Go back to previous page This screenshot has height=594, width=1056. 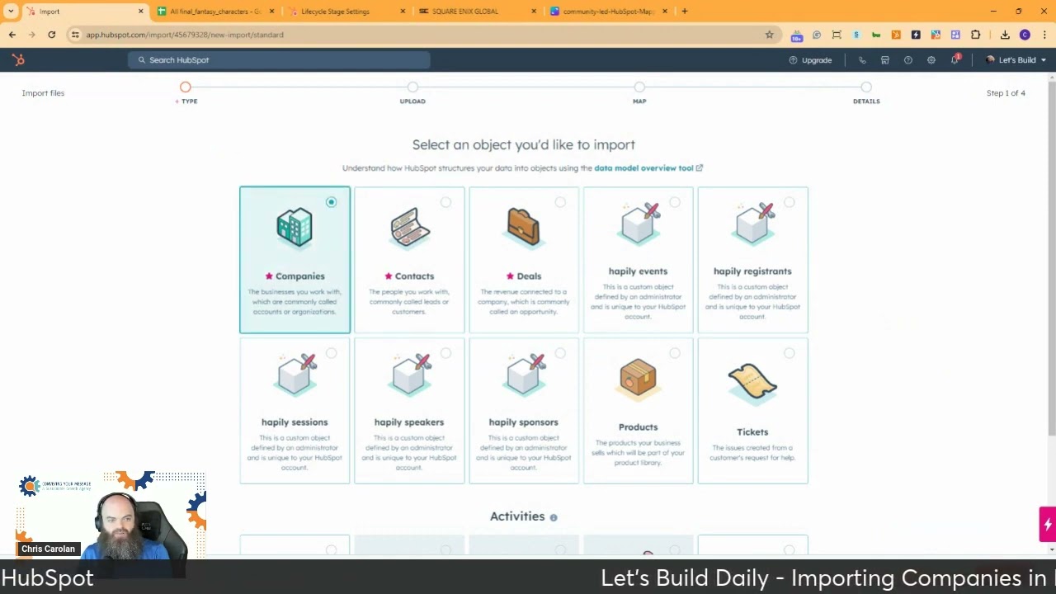pos(12,35)
